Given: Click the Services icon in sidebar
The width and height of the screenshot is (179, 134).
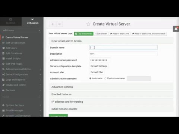Looking at the screenshot, I should pos(3,90).
